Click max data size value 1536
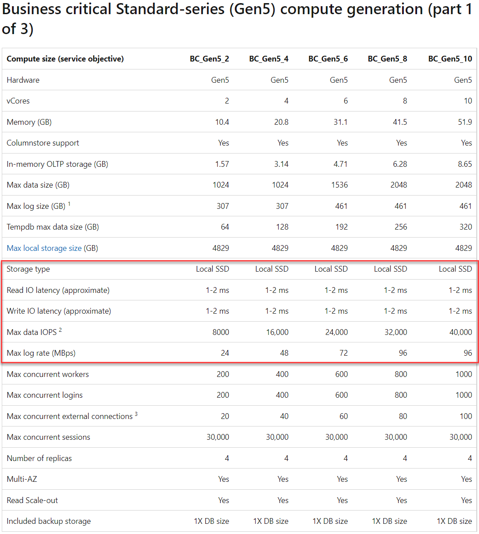479x534 pixels. pos(340,185)
